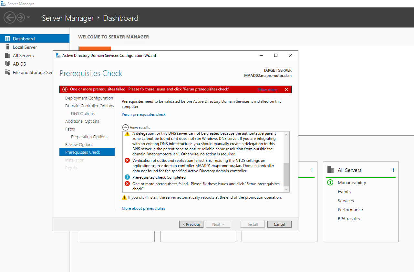Image resolution: width=414 pixels, height=272 pixels.
Task: Dismiss the red error banner with X
Action: coord(286,90)
